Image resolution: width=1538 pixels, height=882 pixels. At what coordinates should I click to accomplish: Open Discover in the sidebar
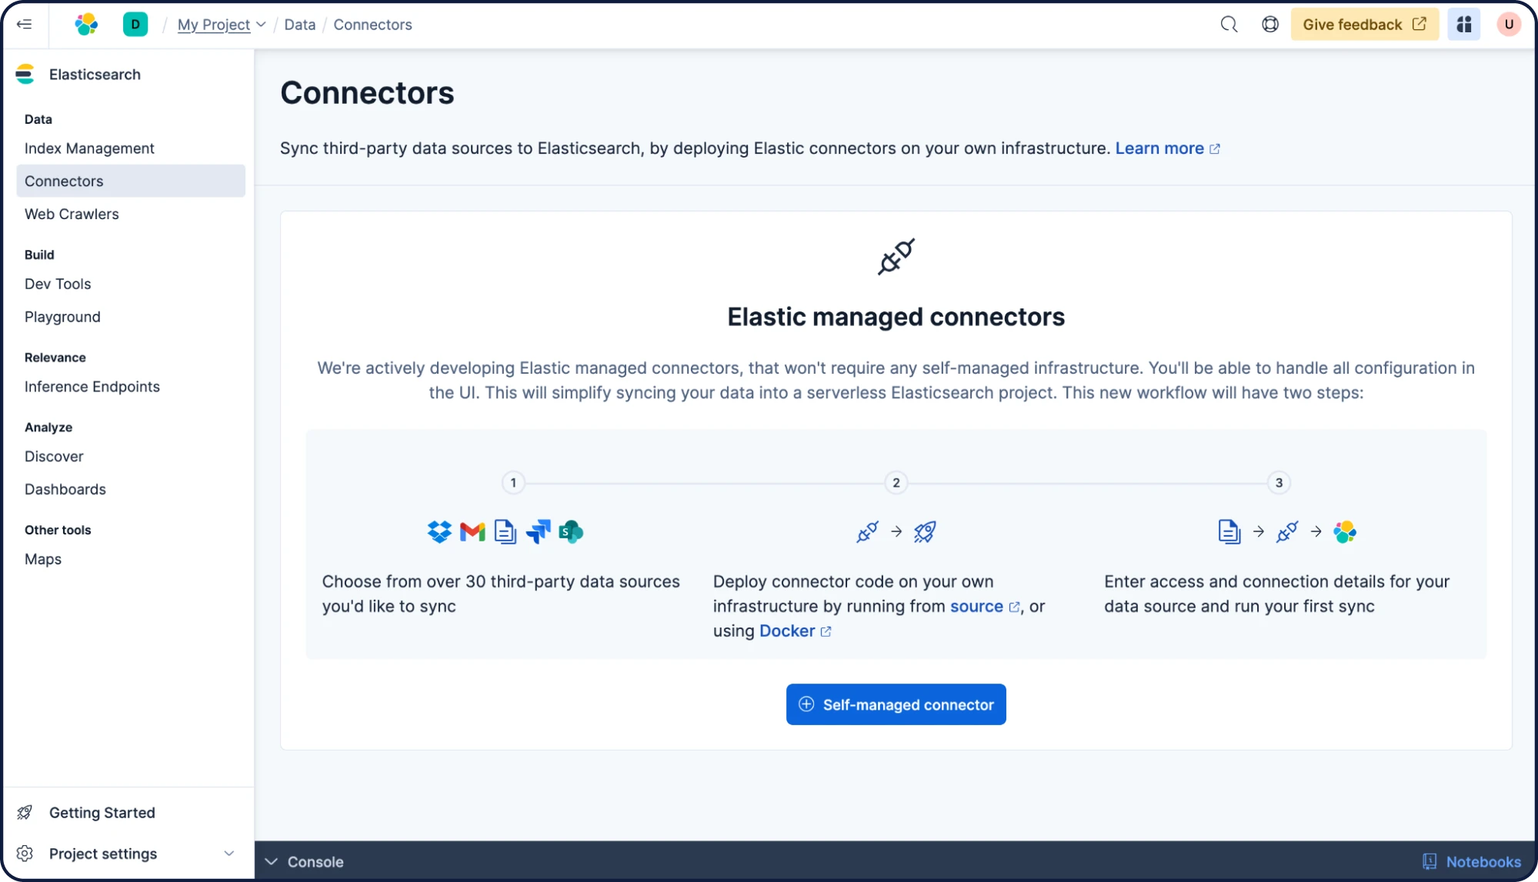(x=131, y=457)
